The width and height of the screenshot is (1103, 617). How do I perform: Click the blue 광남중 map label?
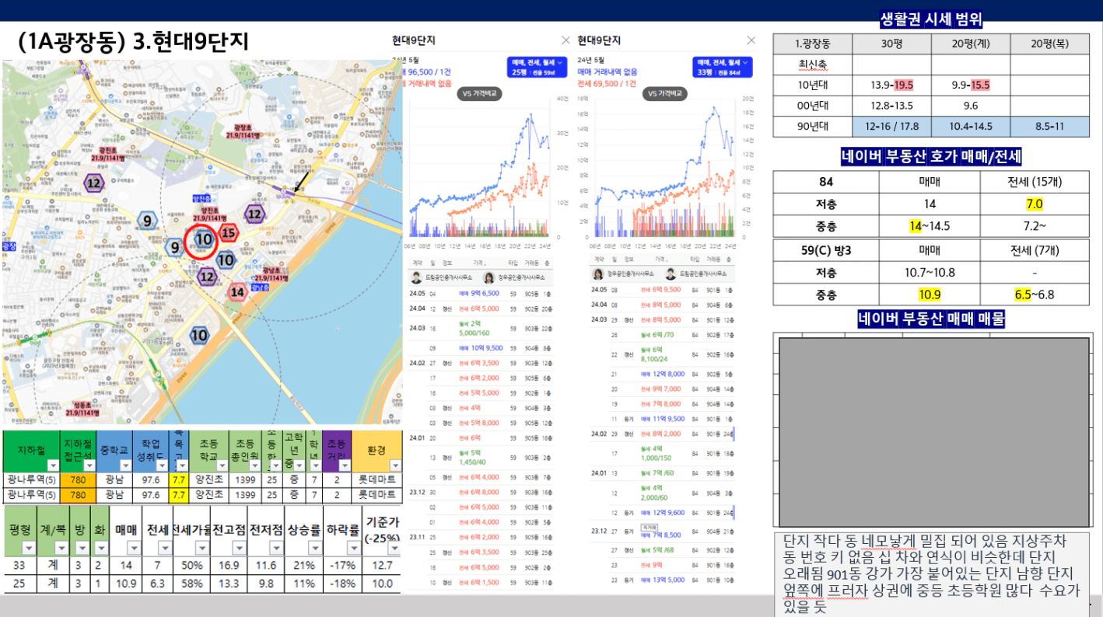coord(261,288)
